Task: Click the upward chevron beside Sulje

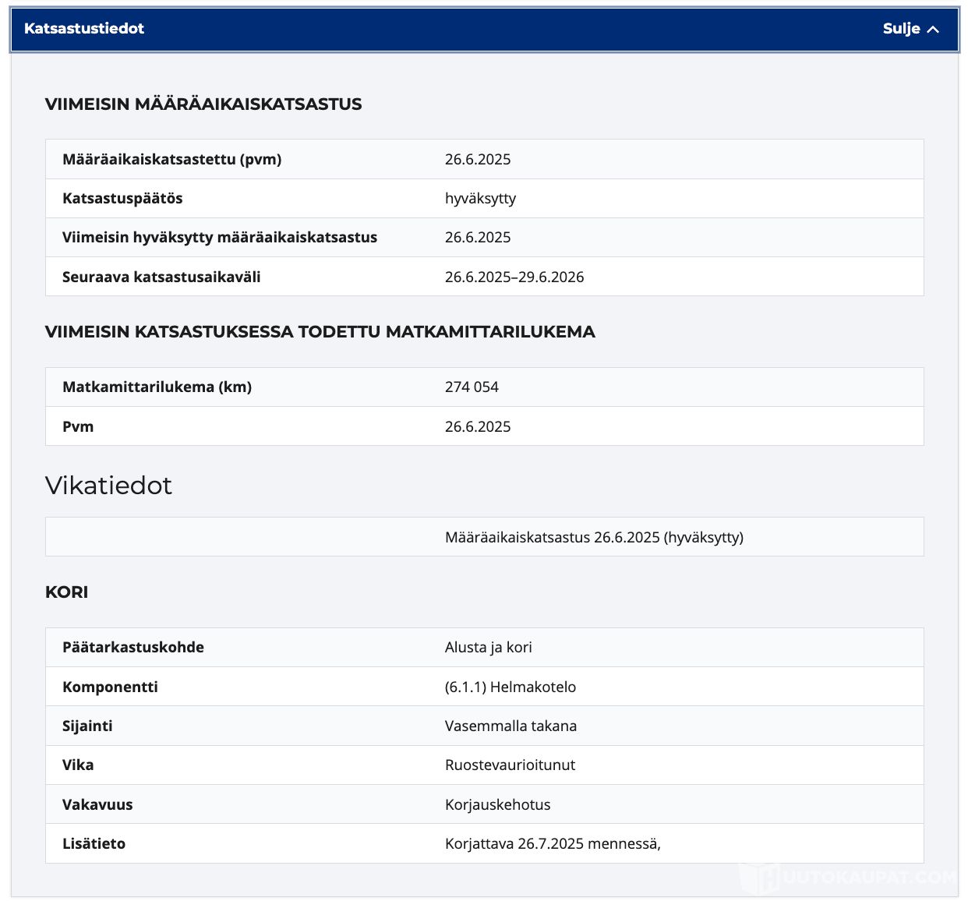Action: [934, 30]
